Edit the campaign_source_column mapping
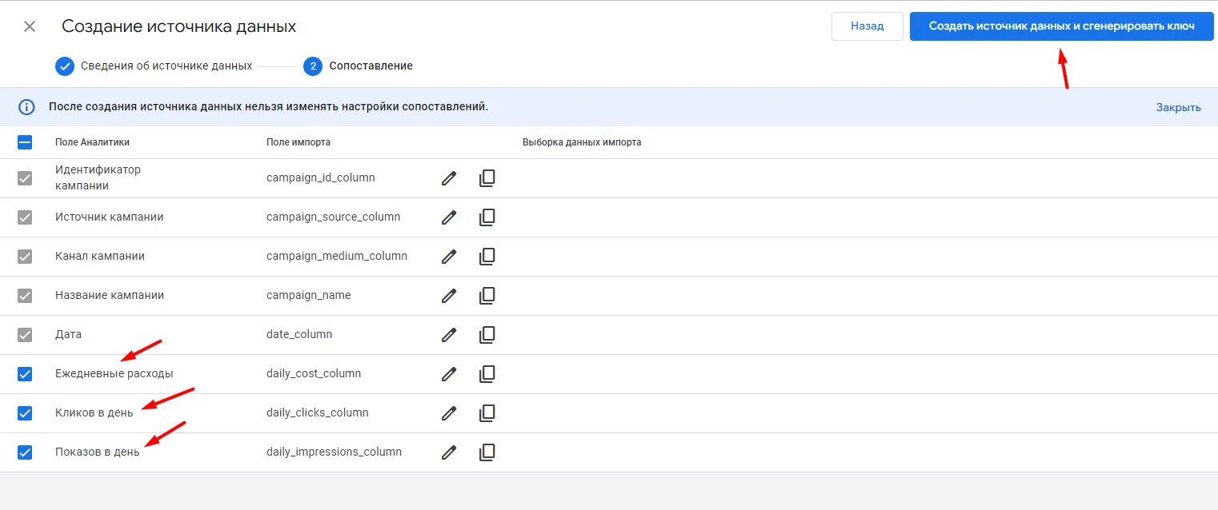 [x=449, y=217]
